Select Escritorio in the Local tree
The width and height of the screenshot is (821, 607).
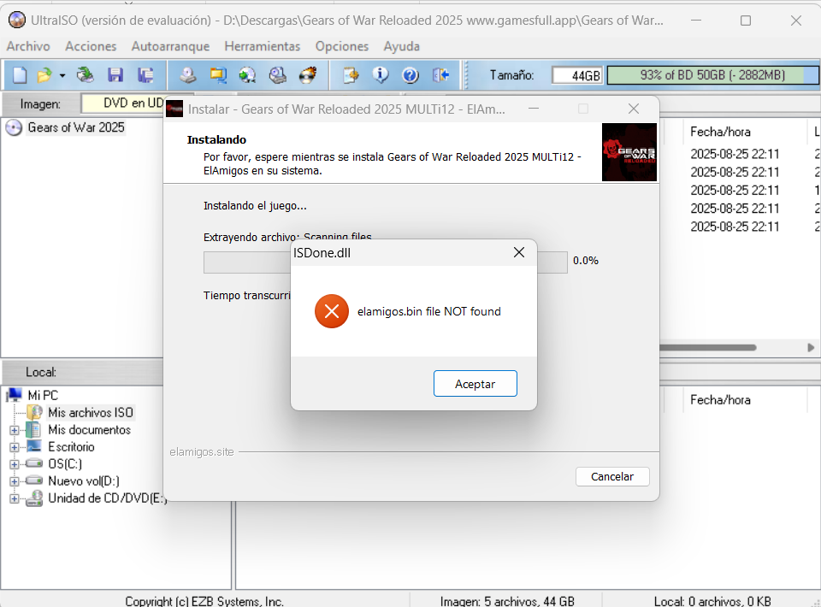(71, 447)
